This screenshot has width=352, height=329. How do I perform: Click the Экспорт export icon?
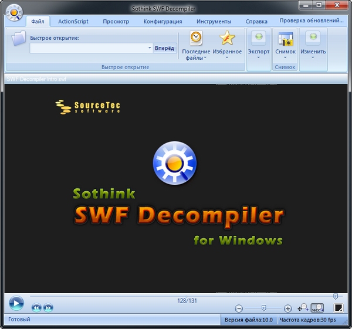click(x=258, y=39)
